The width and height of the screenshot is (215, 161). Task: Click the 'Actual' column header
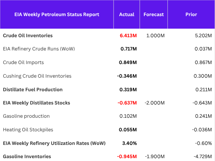click(127, 15)
